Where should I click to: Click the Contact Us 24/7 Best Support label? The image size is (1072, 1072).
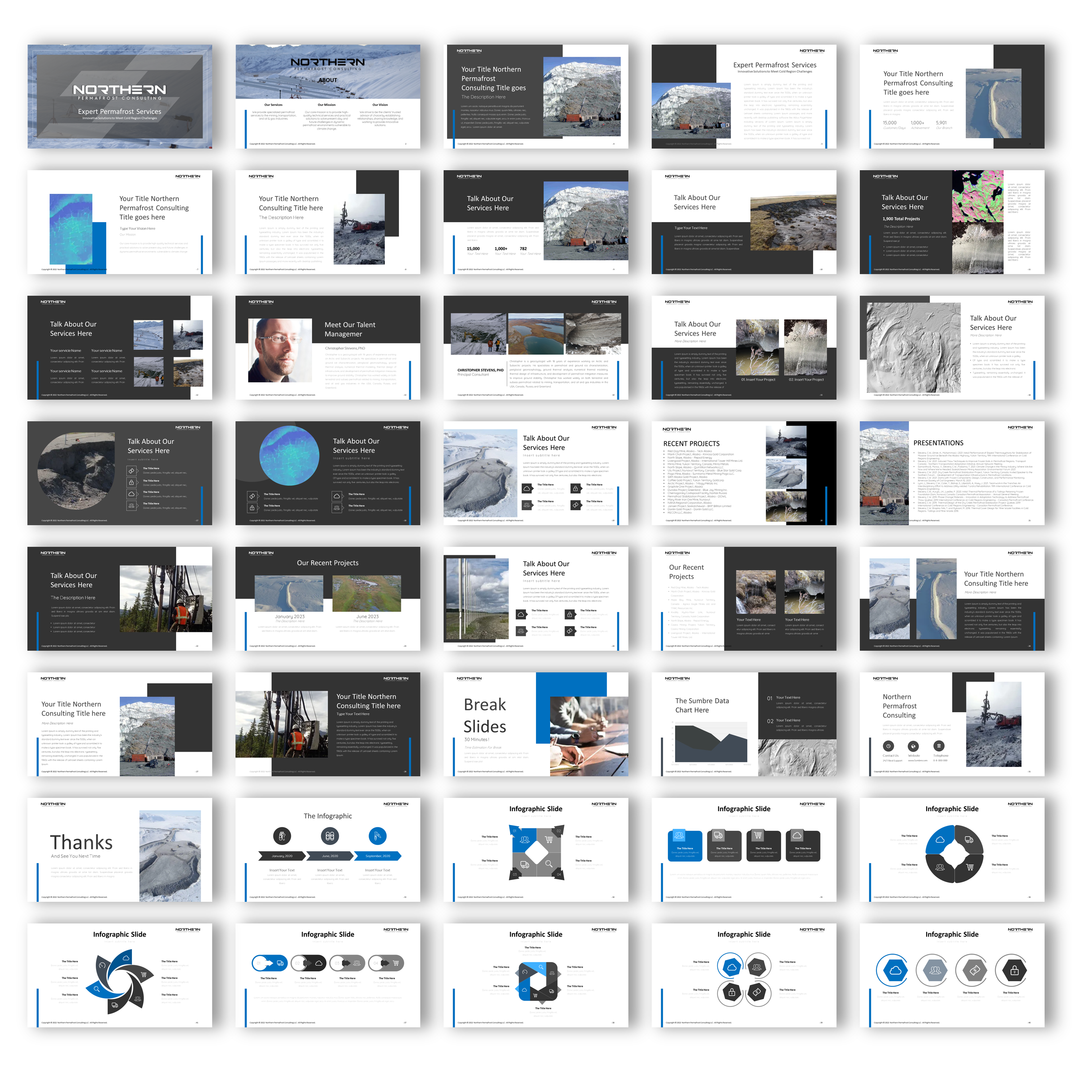tap(893, 761)
